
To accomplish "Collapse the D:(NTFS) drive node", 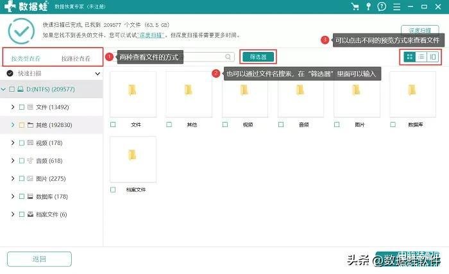I will tap(3, 89).
